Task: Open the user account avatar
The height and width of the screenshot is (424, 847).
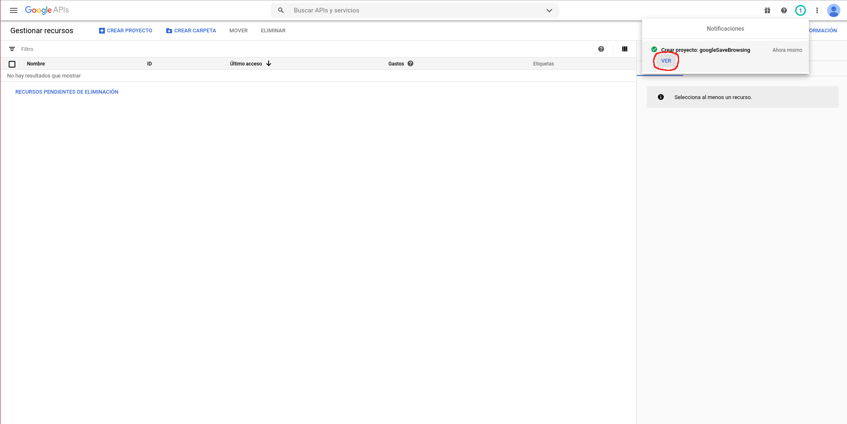Action: [x=833, y=10]
